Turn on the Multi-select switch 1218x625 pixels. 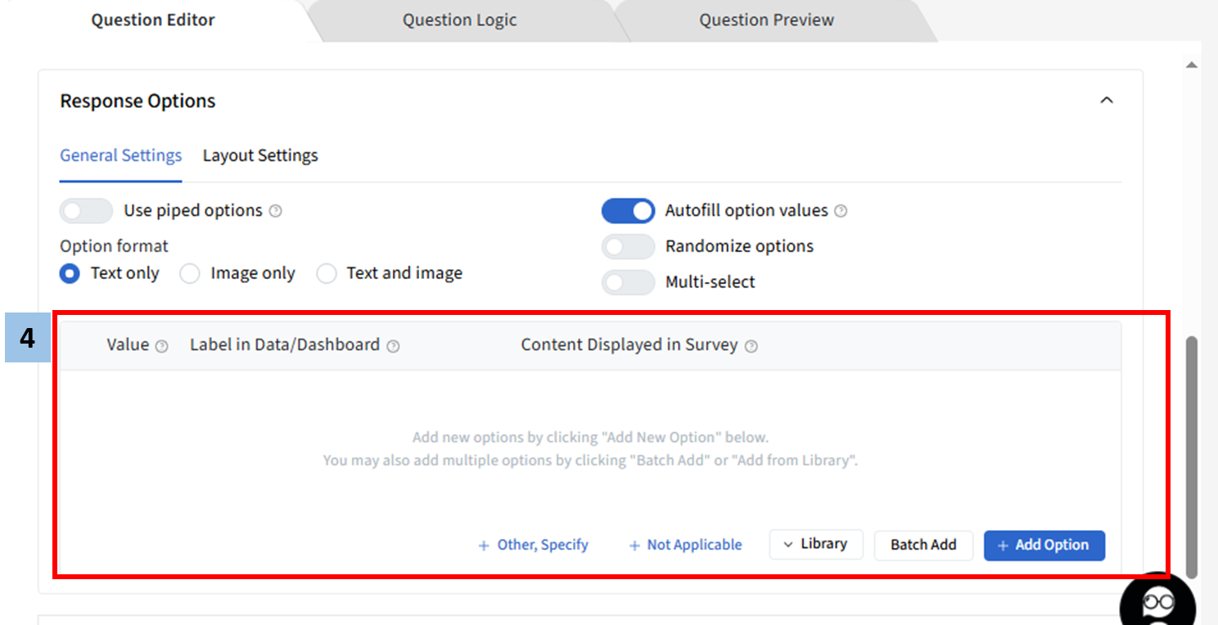(x=628, y=282)
